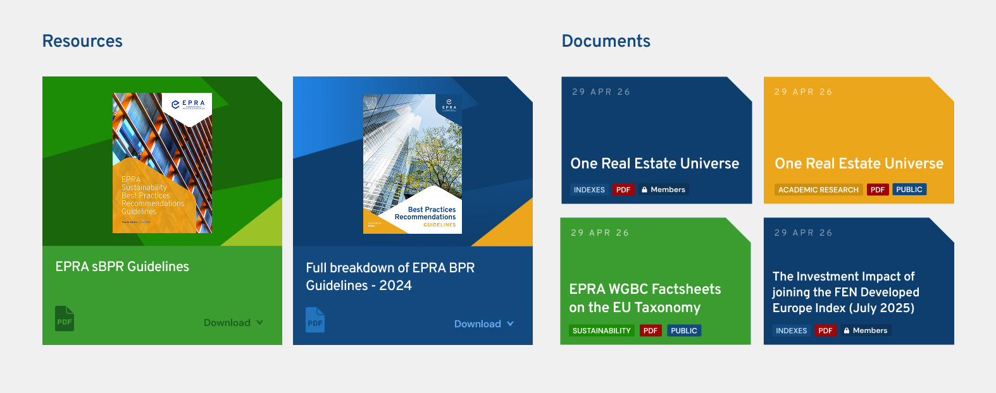The image size is (996, 393).
Task: Select INDEXES tag on the FEN Developed Europe card
Action: click(x=792, y=330)
